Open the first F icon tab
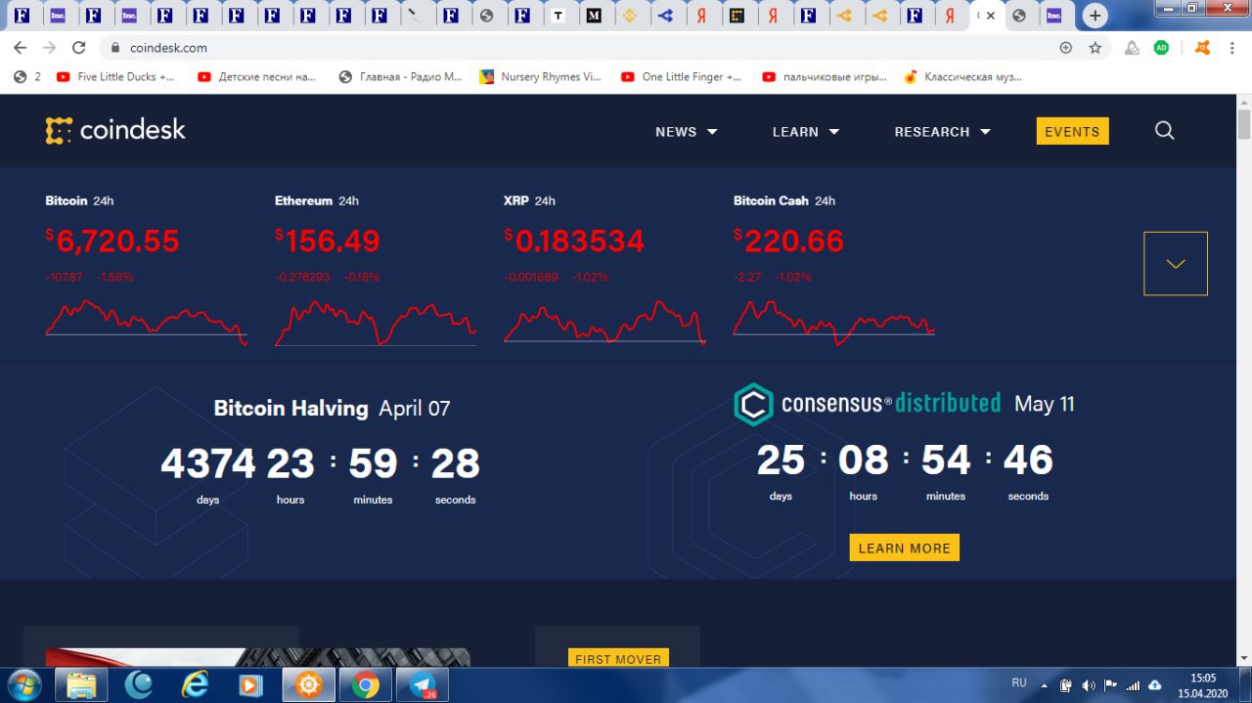The image size is (1252, 703). point(22,16)
